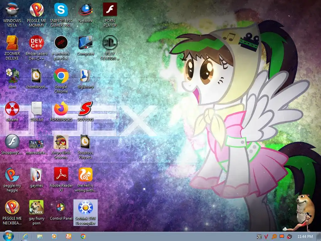This screenshot has width=321, height=241.
Task: Open the Souptoys Playsets icon
Action: point(85,147)
